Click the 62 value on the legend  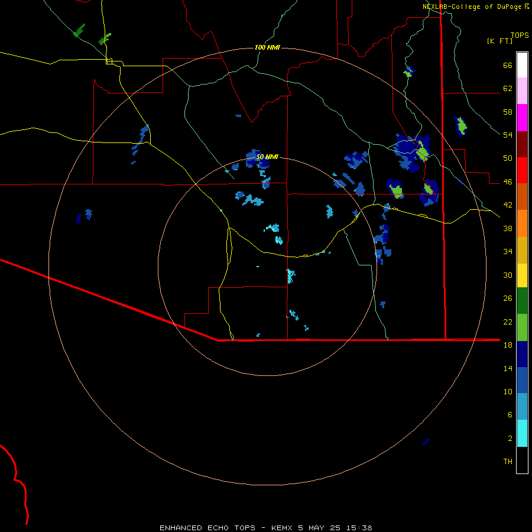pos(508,89)
